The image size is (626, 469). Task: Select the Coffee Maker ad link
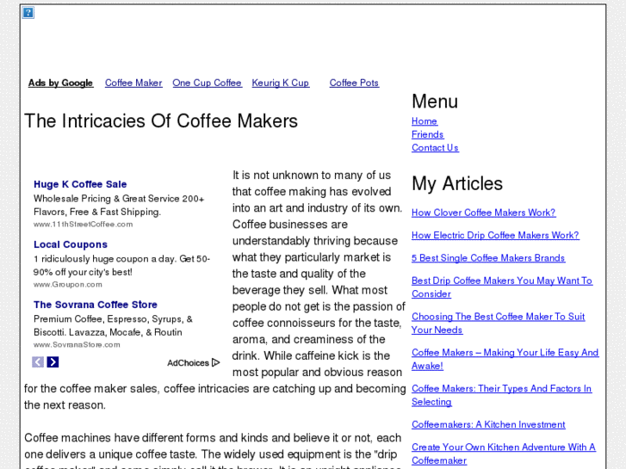coord(133,83)
